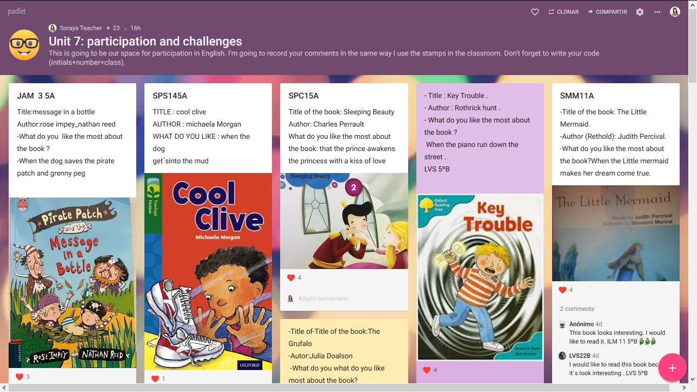Click the 'LVS 5ºB' text in Key Trouble post

[x=437, y=169]
